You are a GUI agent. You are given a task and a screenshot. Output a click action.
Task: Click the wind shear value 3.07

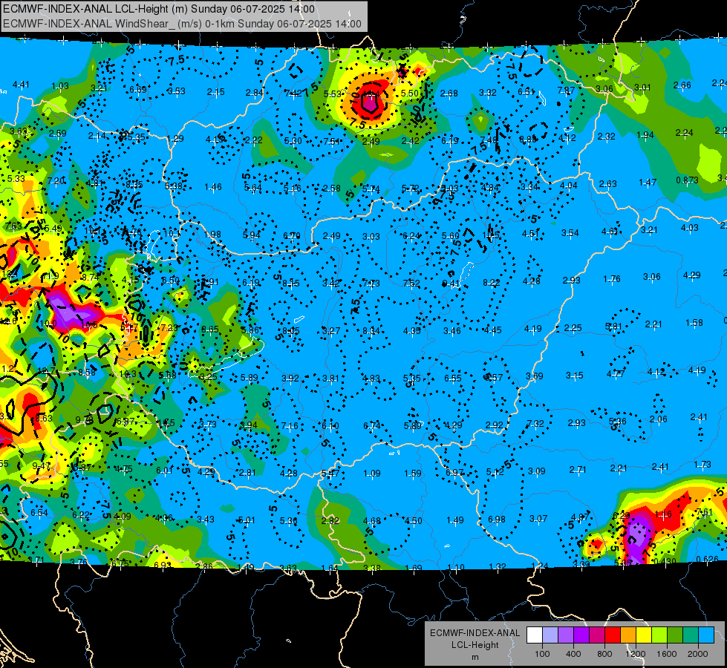tap(538, 518)
